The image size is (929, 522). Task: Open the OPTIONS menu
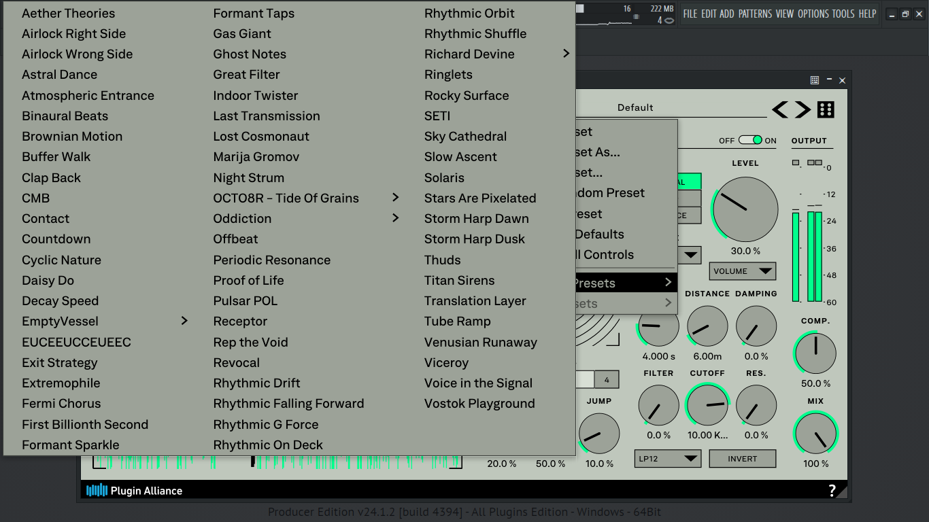coord(813,14)
